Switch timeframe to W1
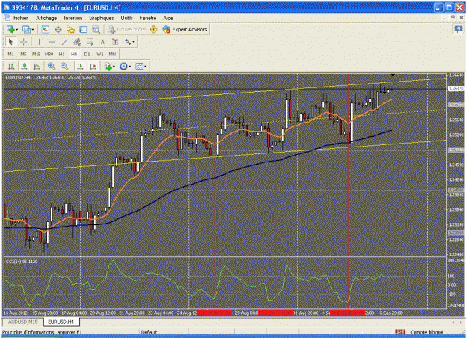Image resolution: width=467 pixels, height=338 pixels. [x=100, y=54]
